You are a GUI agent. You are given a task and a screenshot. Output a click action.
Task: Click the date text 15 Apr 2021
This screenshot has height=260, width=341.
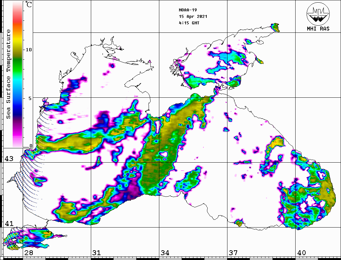coord(193,17)
